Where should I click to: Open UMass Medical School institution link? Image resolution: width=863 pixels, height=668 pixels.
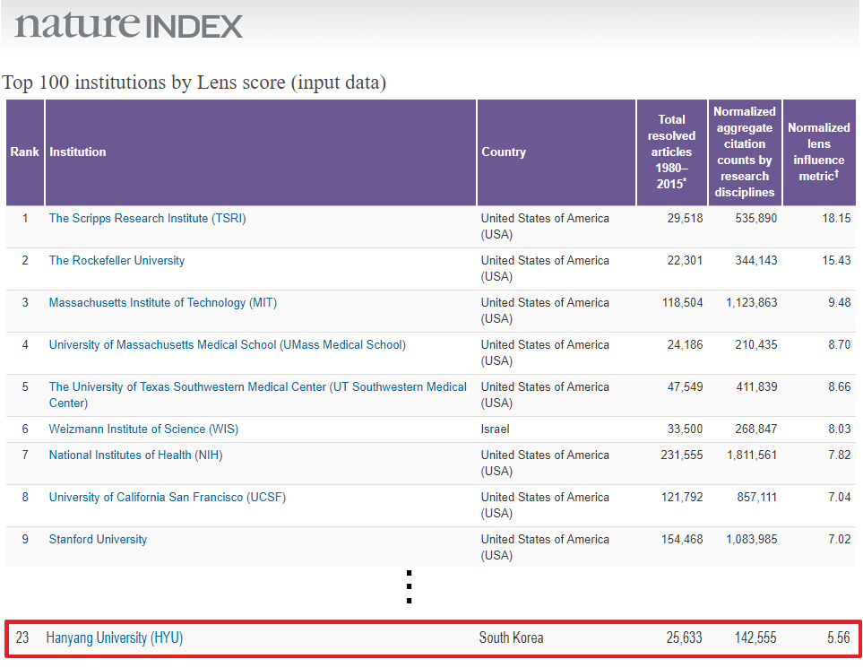click(x=227, y=345)
